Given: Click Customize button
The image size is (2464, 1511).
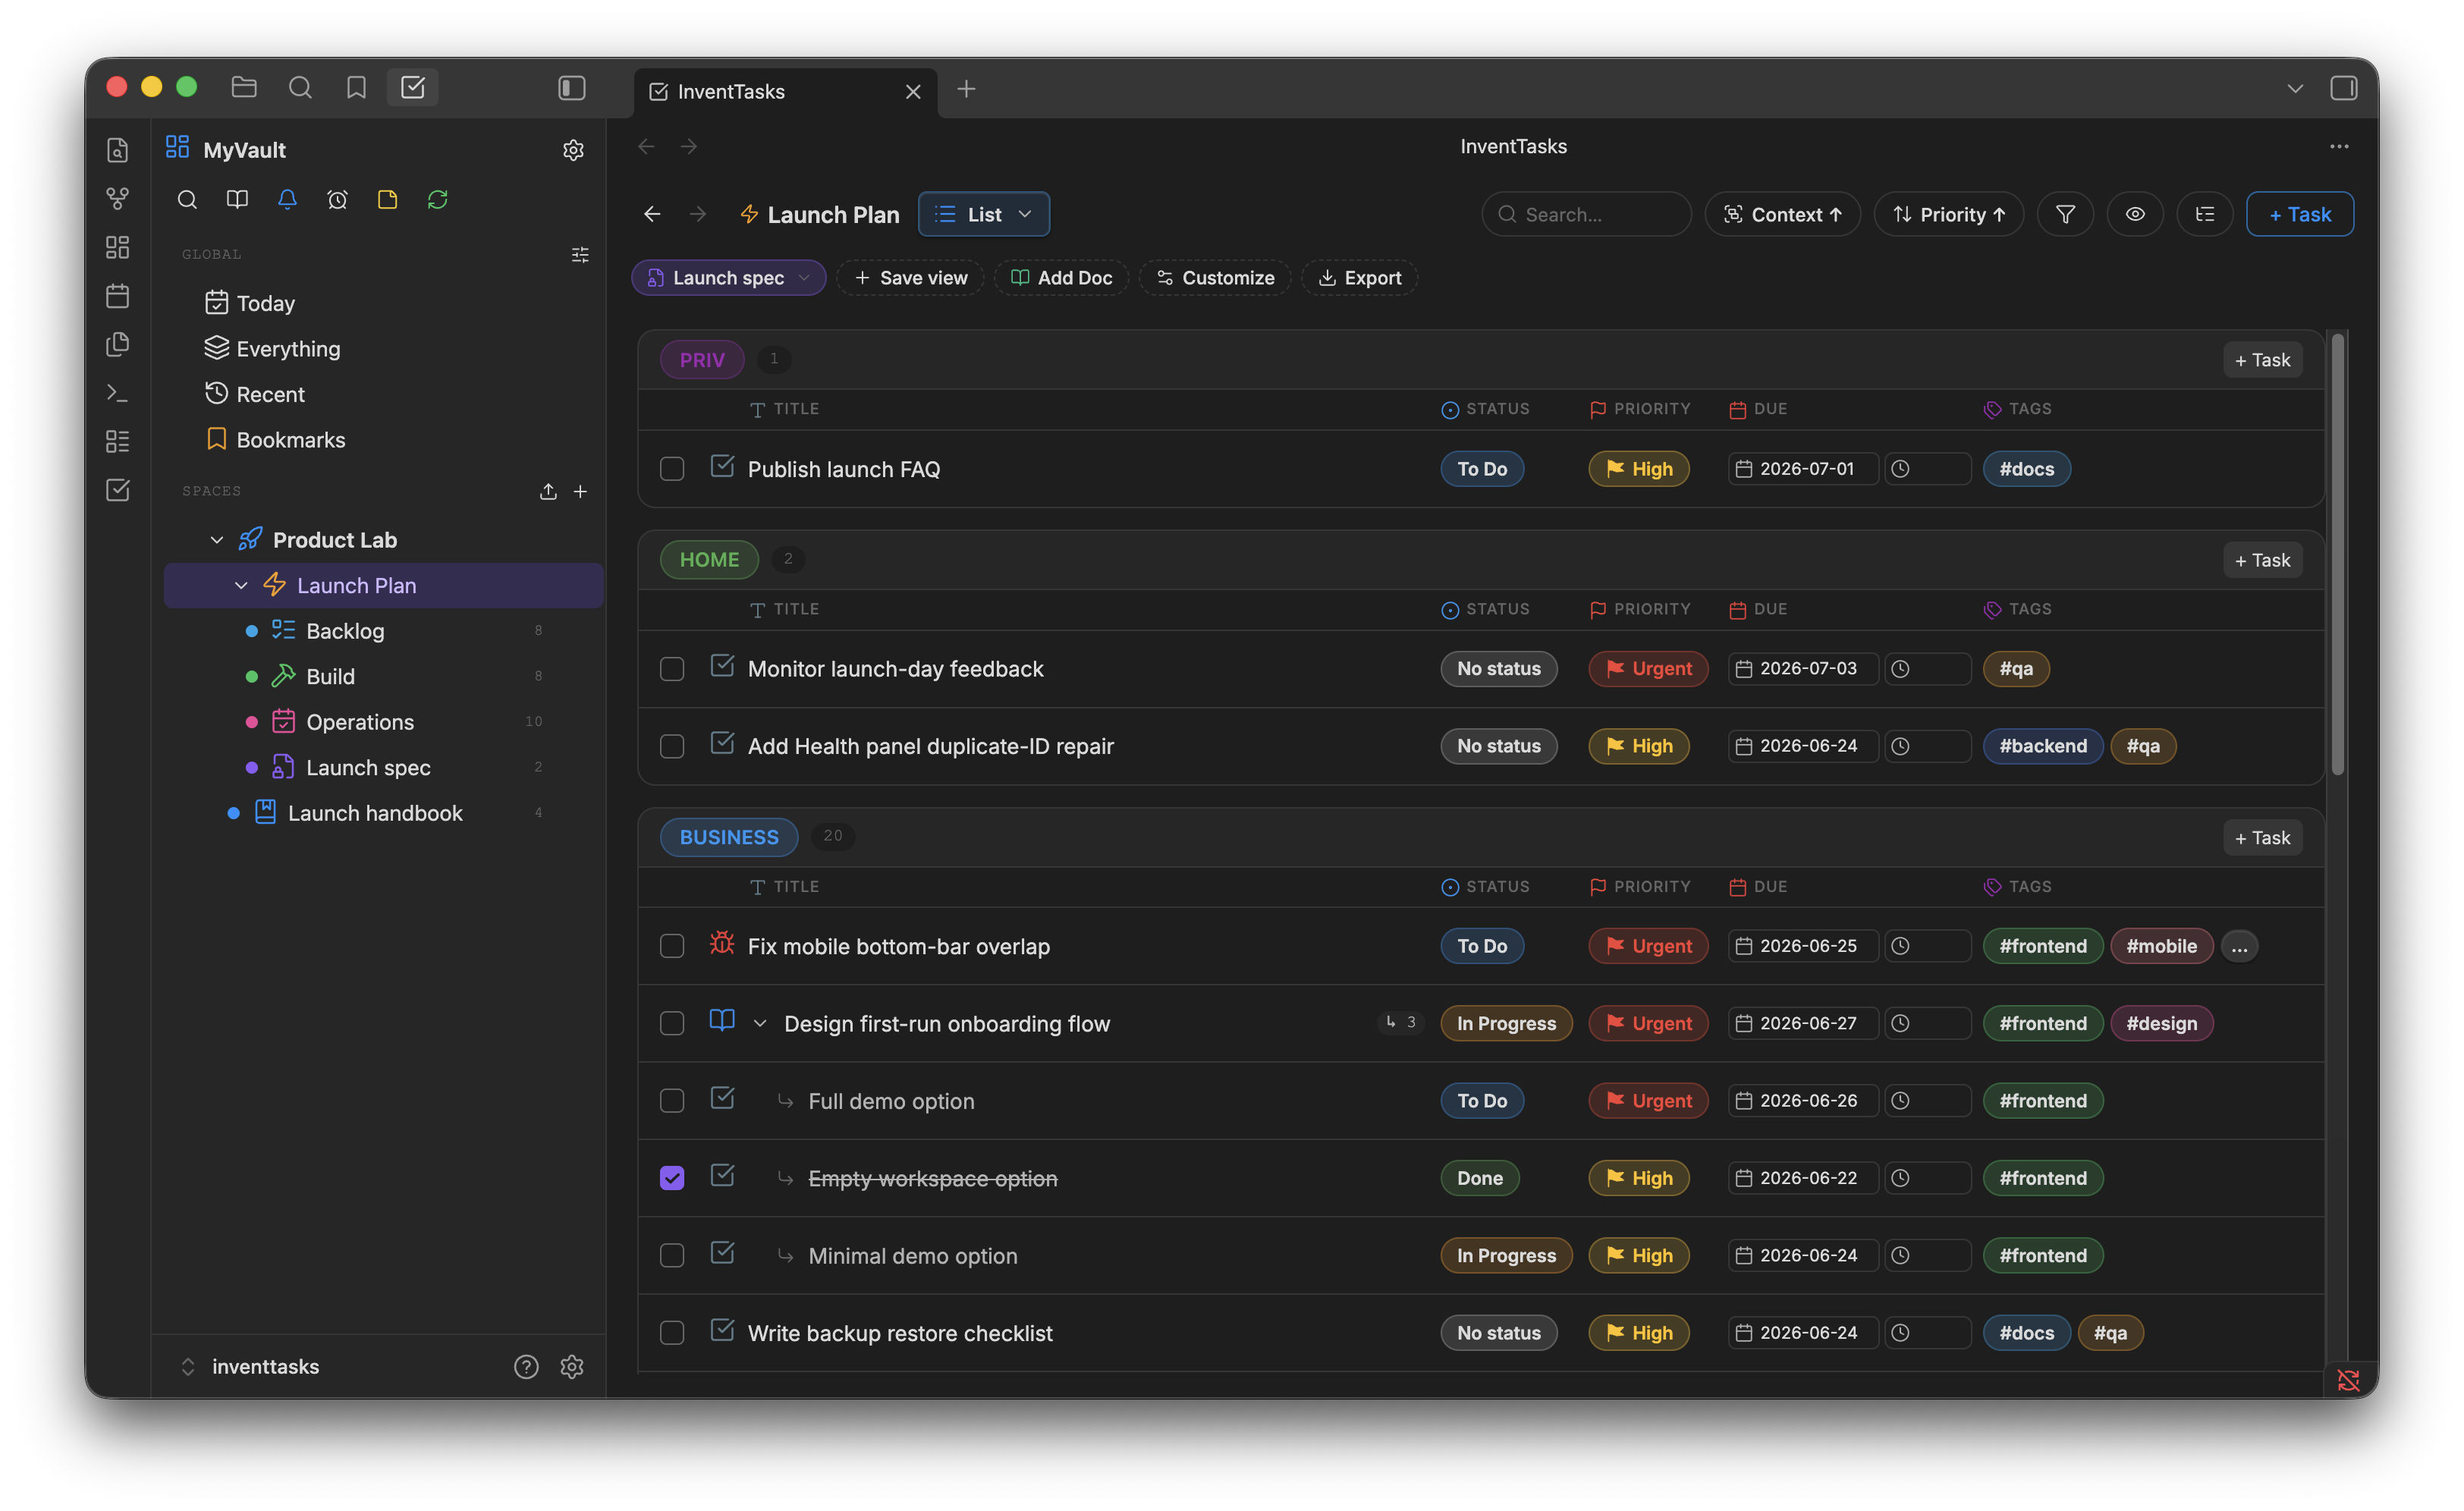Looking at the screenshot, I should click(1215, 278).
